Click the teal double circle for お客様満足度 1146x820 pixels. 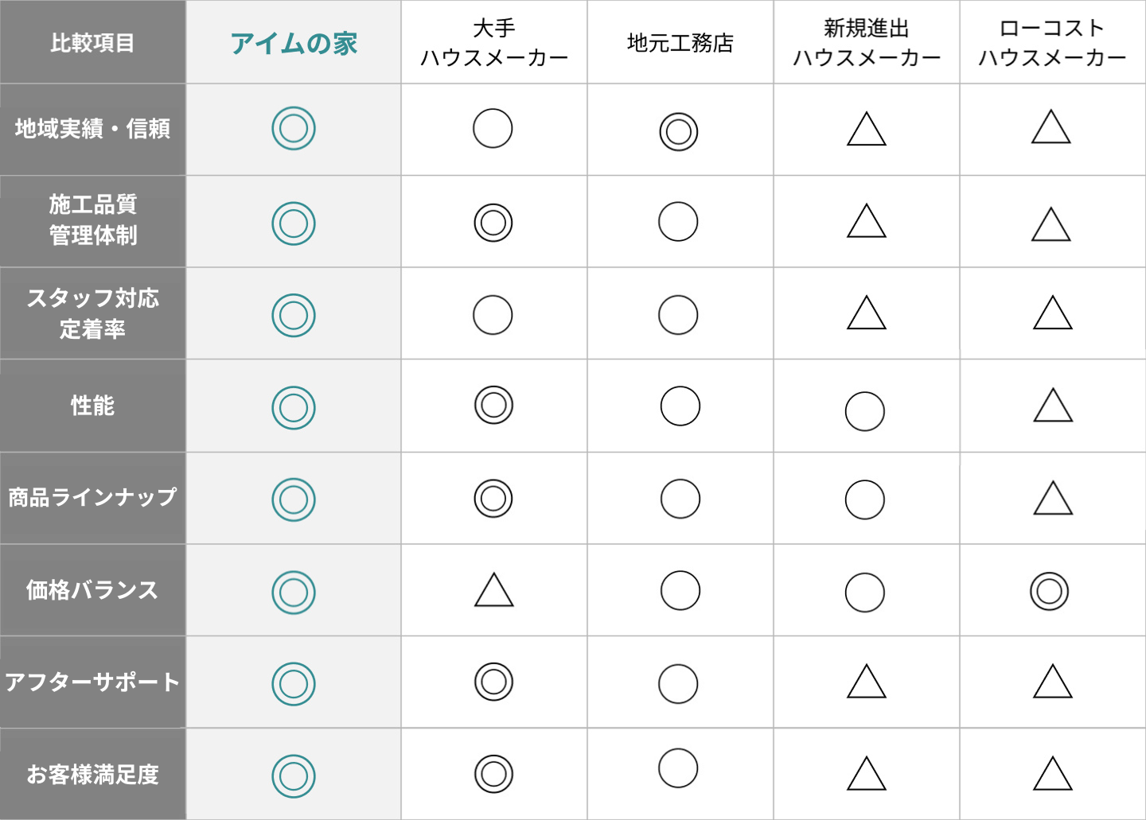coord(294,776)
